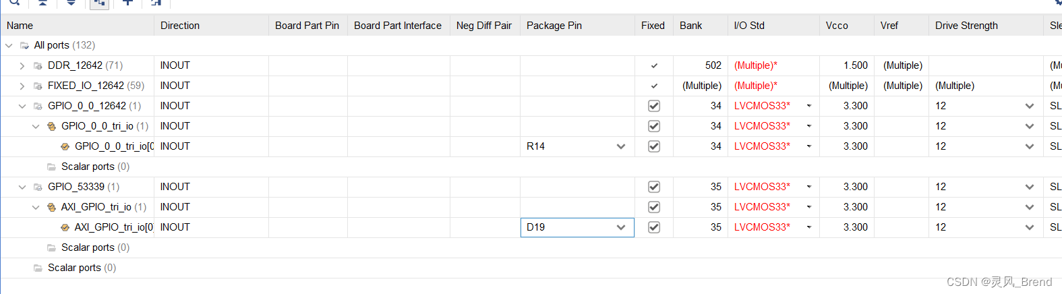Click the Expand All toolbar icon
The height and width of the screenshot is (294, 1062).
71,3
